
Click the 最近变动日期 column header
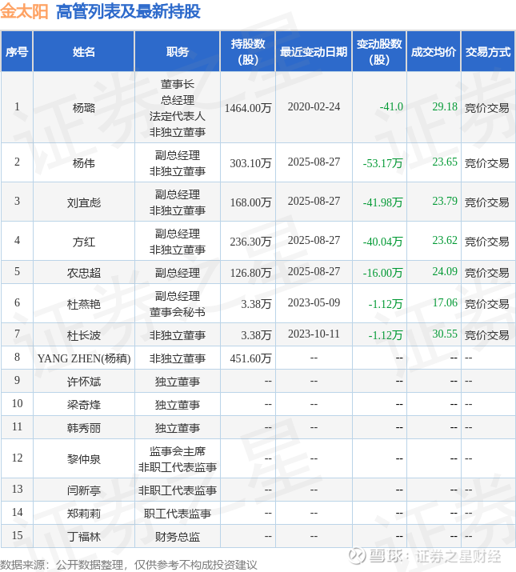314,52
